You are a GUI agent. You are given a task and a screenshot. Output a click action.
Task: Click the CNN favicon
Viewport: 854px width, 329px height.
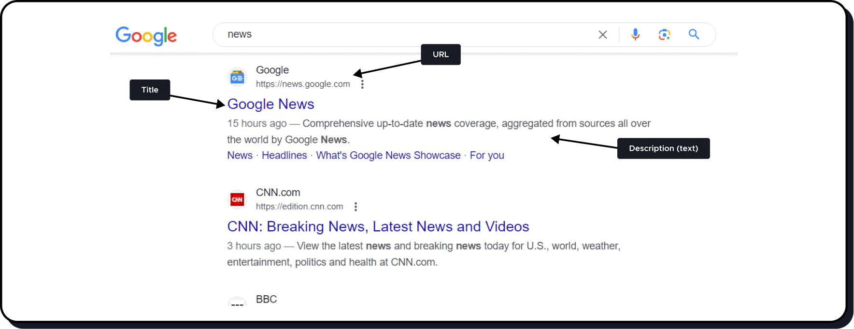click(237, 199)
